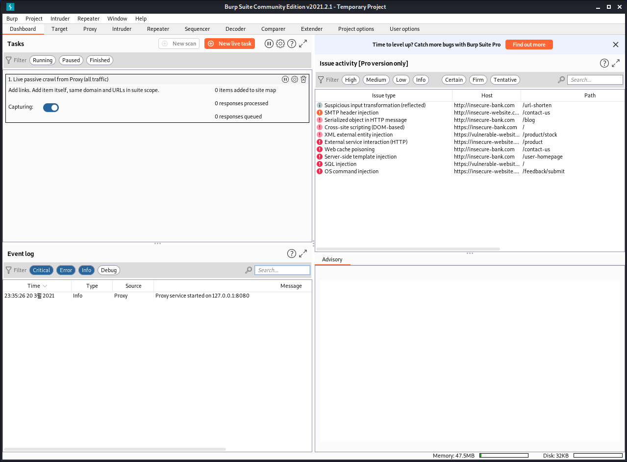
Task: Open the Repeater menu
Action: click(x=89, y=19)
